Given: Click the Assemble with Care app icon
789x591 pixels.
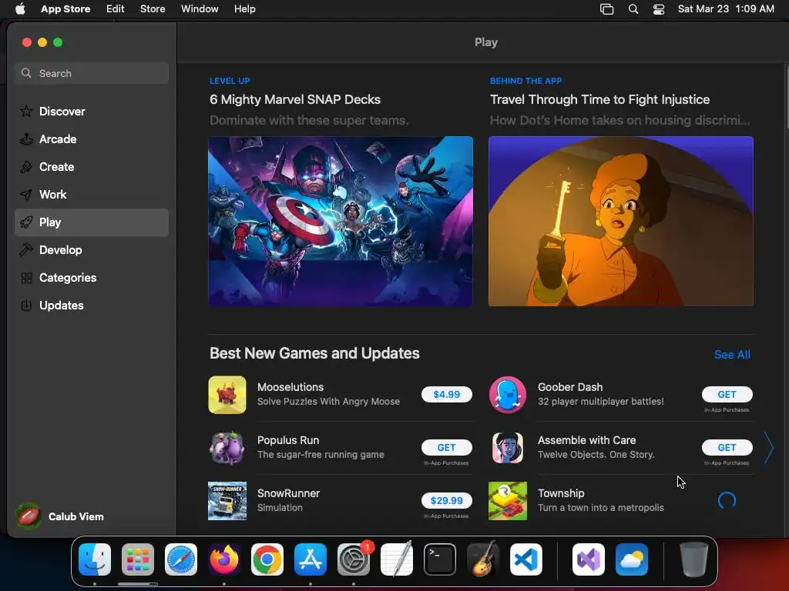Looking at the screenshot, I should pyautogui.click(x=508, y=447).
